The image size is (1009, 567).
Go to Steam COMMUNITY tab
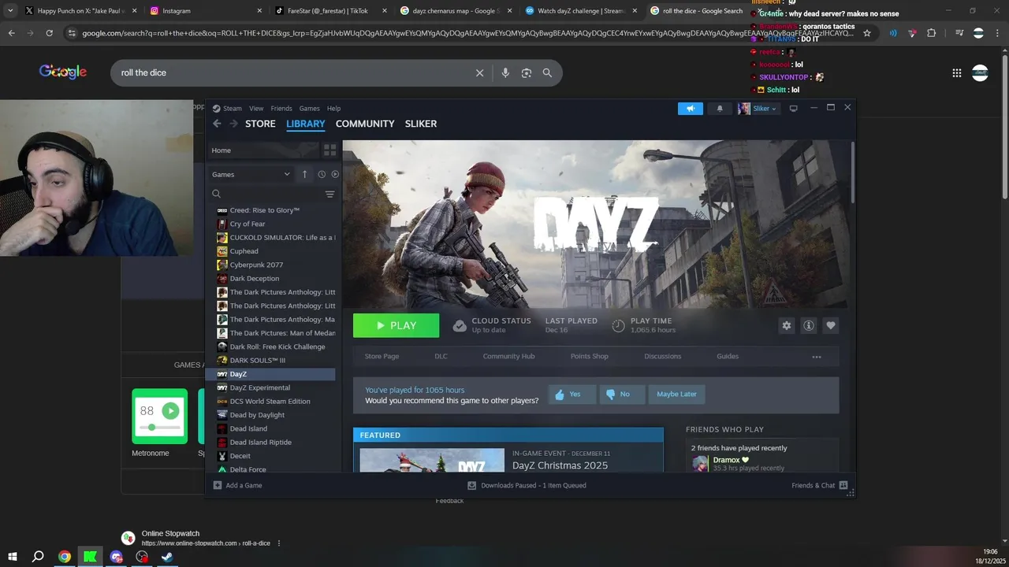point(365,124)
